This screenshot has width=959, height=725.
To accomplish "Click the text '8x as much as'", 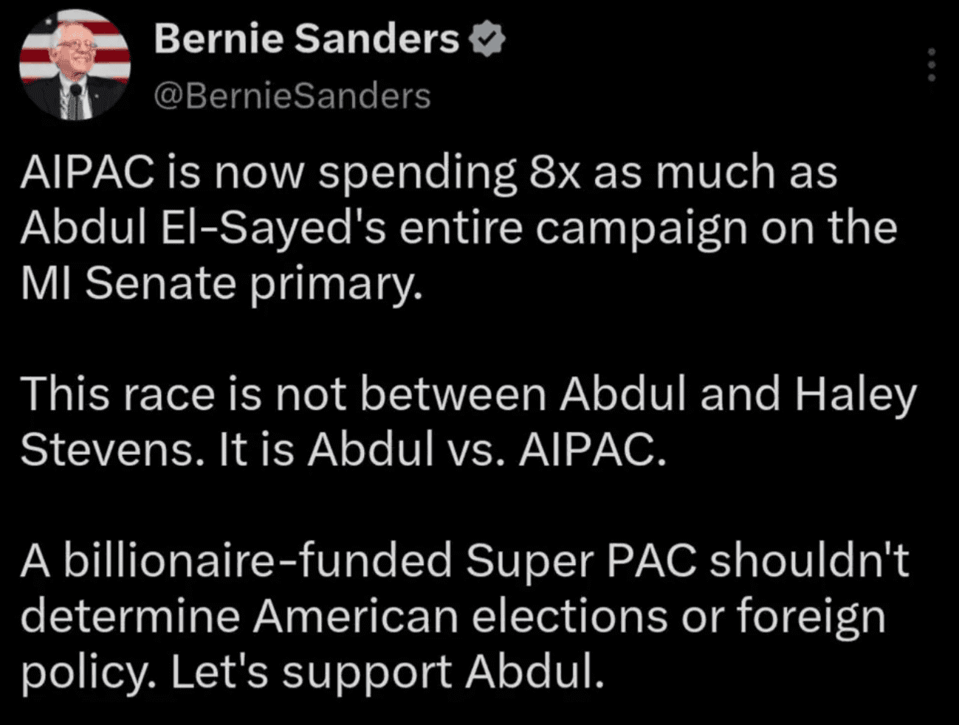I will point(684,173).
